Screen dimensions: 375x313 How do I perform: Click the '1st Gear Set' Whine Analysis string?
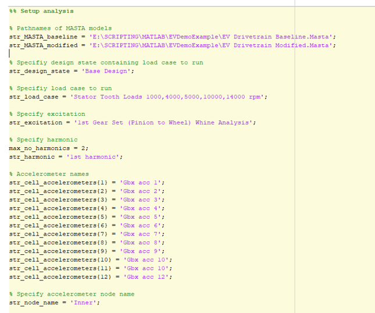163,123
